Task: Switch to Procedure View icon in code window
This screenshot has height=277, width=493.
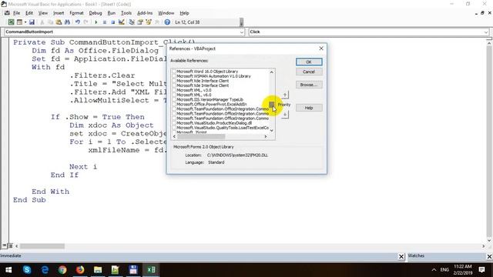Action: (x=4, y=246)
